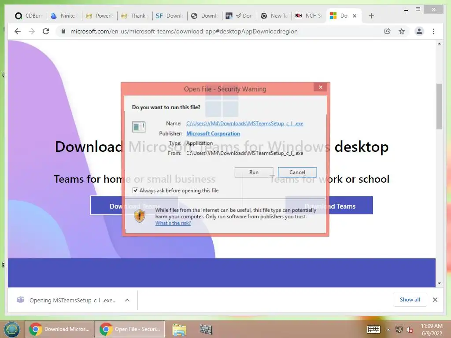Open the Chrome profile avatar
The height and width of the screenshot is (338, 451).
(x=419, y=31)
